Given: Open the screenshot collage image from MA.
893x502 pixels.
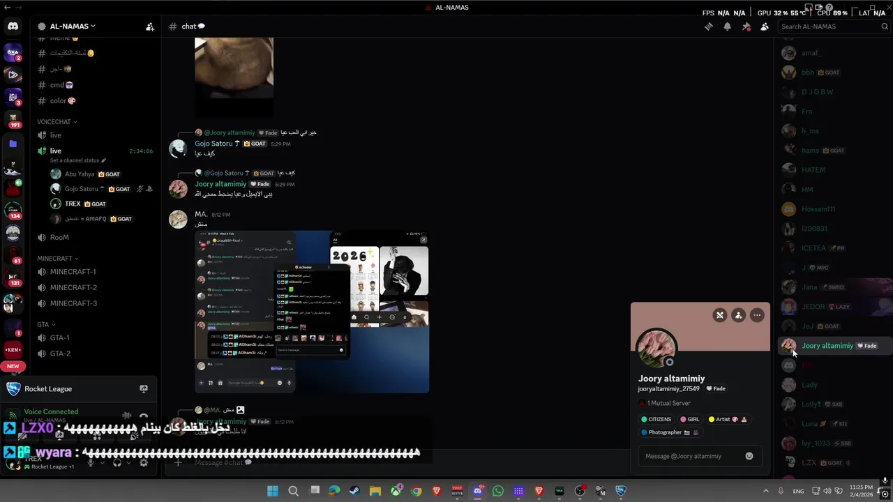Looking at the screenshot, I should coord(312,312).
